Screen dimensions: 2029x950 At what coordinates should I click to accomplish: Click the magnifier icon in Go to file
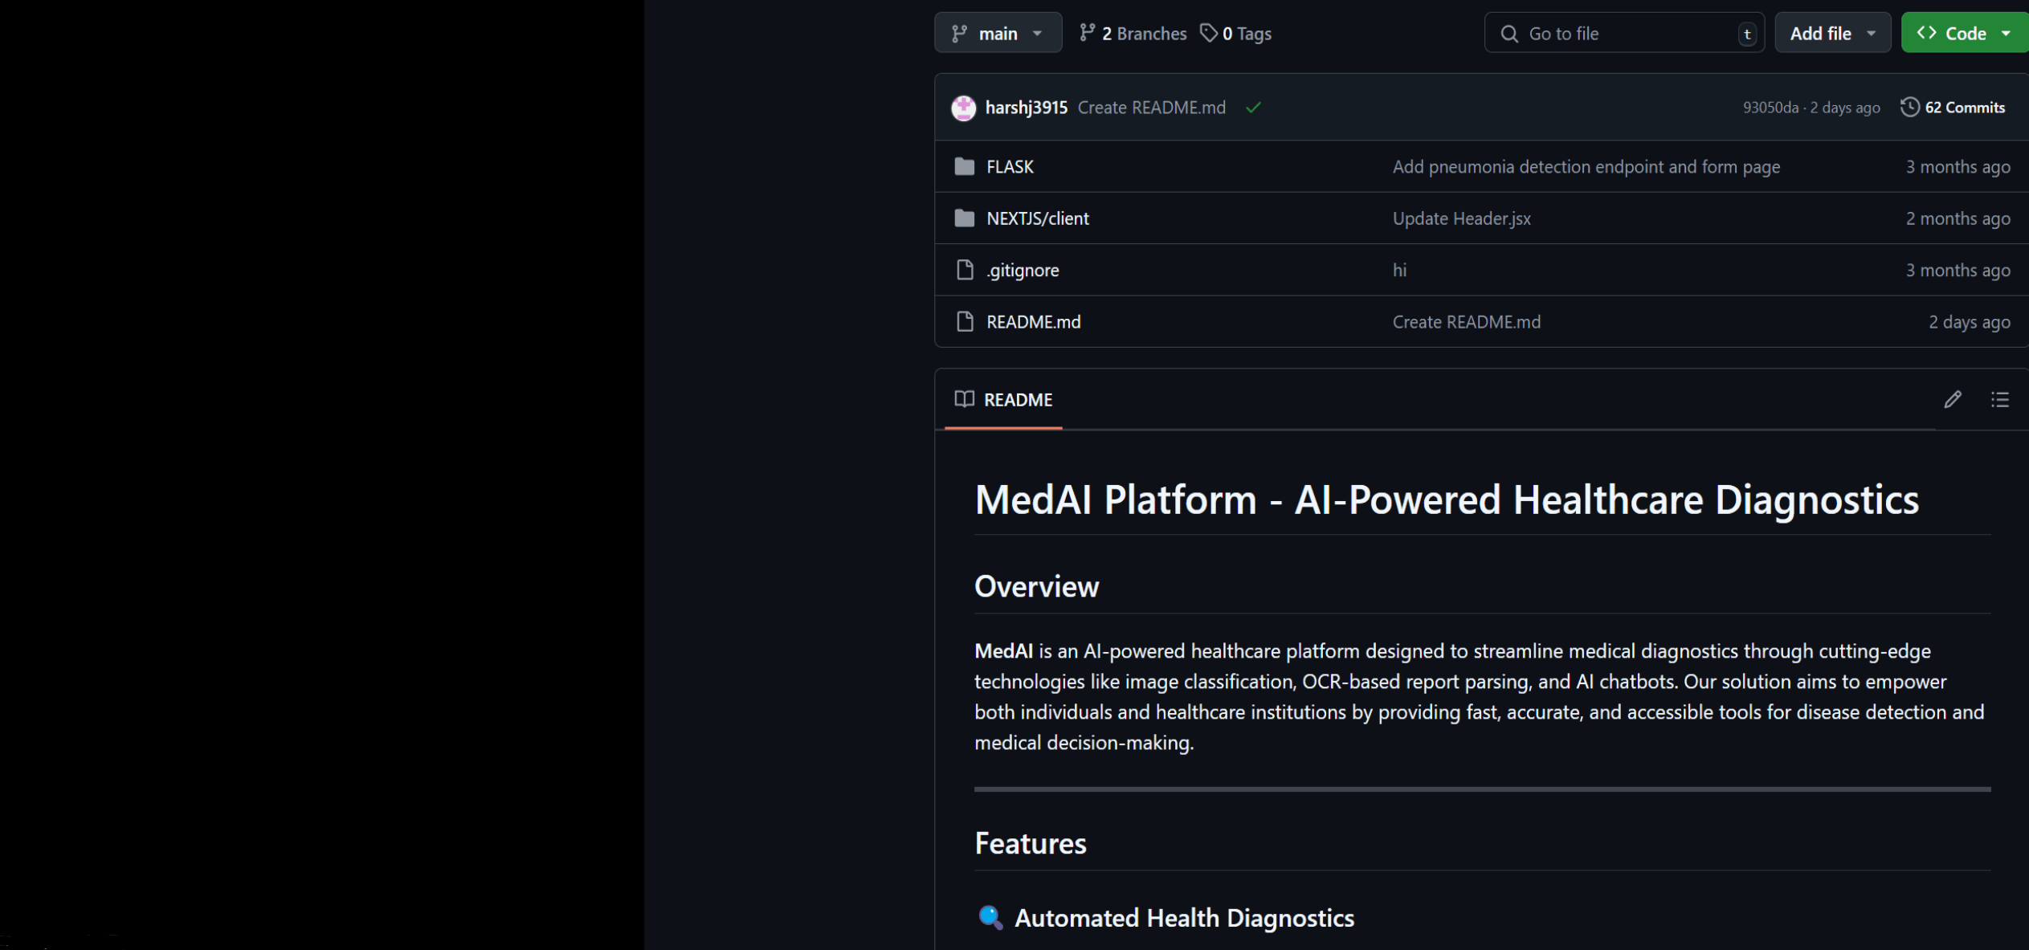1508,34
